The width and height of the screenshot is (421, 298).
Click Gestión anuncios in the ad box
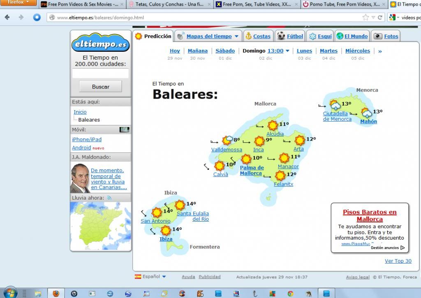click(388, 248)
